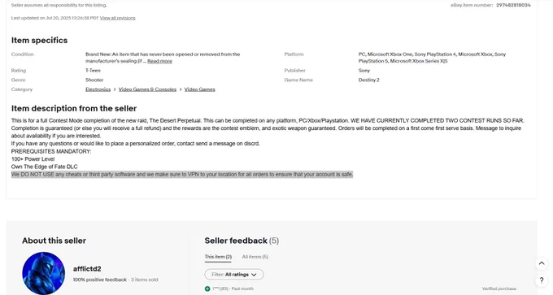Switch to the All items (5) tab

click(x=255, y=257)
